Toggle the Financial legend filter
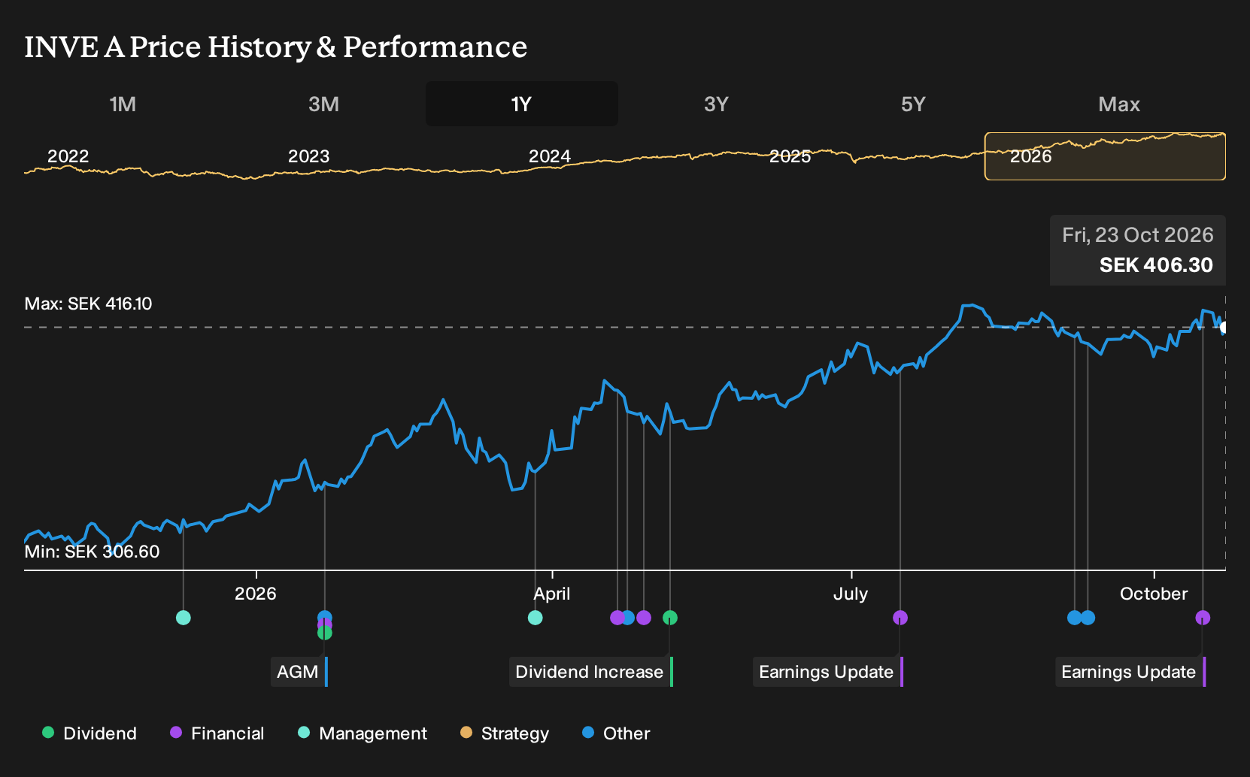Viewport: 1250px width, 777px height. pos(217,733)
